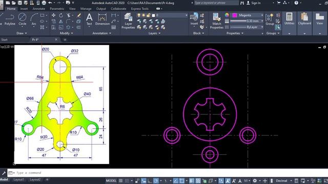
Task: Open Layer Properties manager
Action: [x=128, y=21]
